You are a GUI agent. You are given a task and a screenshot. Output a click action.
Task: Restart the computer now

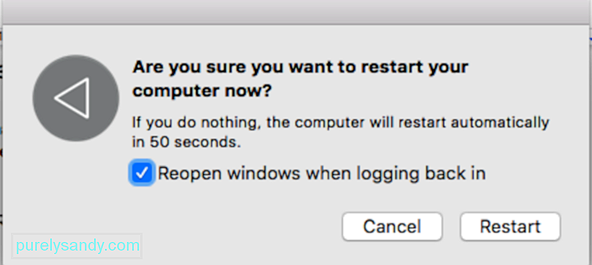tap(511, 226)
